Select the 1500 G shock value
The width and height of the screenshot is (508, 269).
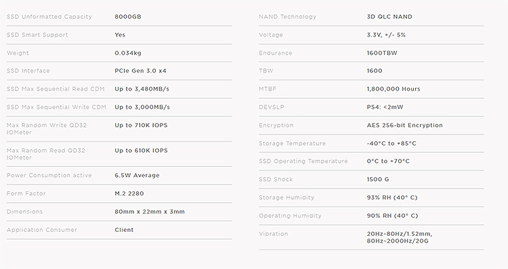coord(378,179)
